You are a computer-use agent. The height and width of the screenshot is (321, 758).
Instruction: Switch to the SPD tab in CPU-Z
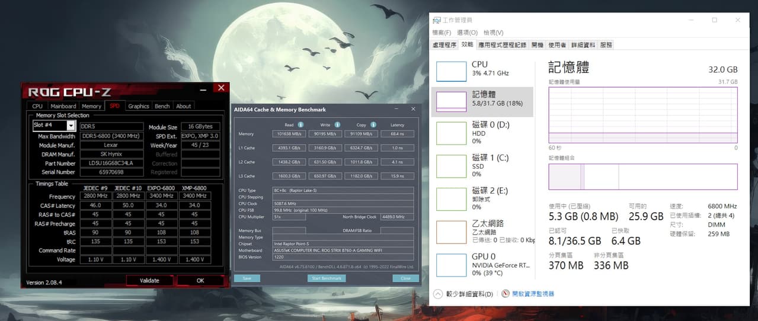pos(114,106)
